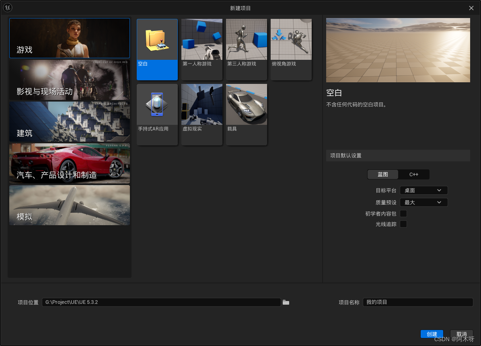Switch to 汽车、产品设计和制造 category
The image size is (481, 346).
pyautogui.click(x=70, y=163)
